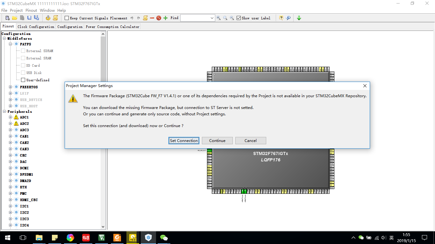Switch to Power Consumption Calculator tab
This screenshot has width=435, height=244.
(112, 27)
